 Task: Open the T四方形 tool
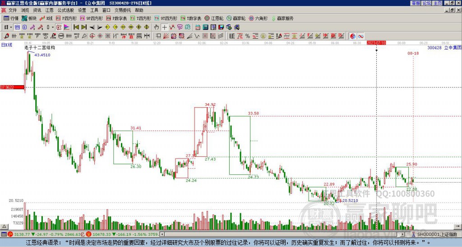pyautogui.click(x=141, y=18)
